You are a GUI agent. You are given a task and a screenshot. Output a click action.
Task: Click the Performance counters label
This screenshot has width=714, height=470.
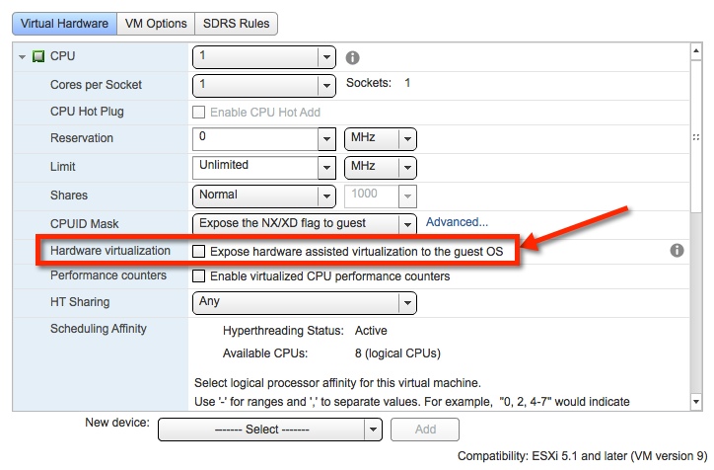tap(108, 275)
